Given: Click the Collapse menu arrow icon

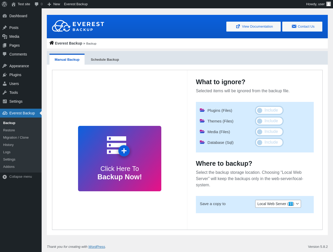Looking at the screenshot, I should (x=5, y=177).
